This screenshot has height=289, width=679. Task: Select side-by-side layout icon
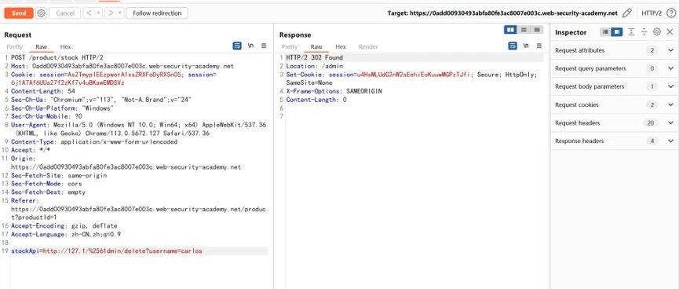pyautogui.click(x=510, y=30)
